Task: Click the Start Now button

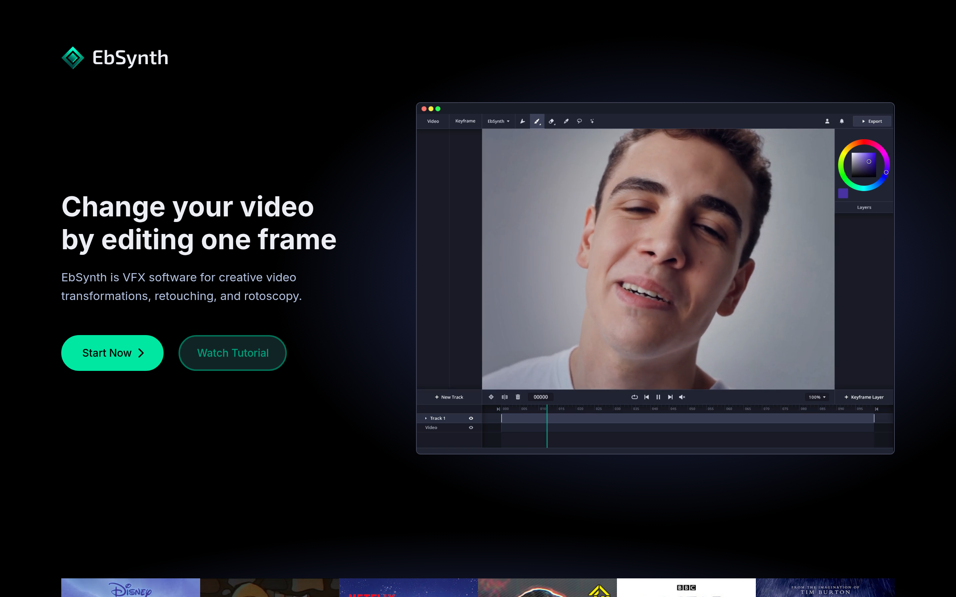Action: (112, 353)
